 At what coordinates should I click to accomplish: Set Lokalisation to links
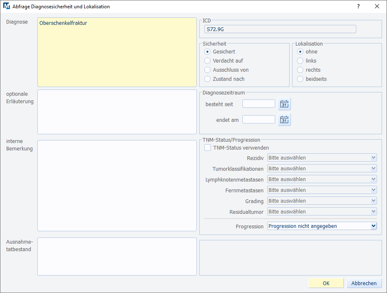pyautogui.click(x=300, y=61)
